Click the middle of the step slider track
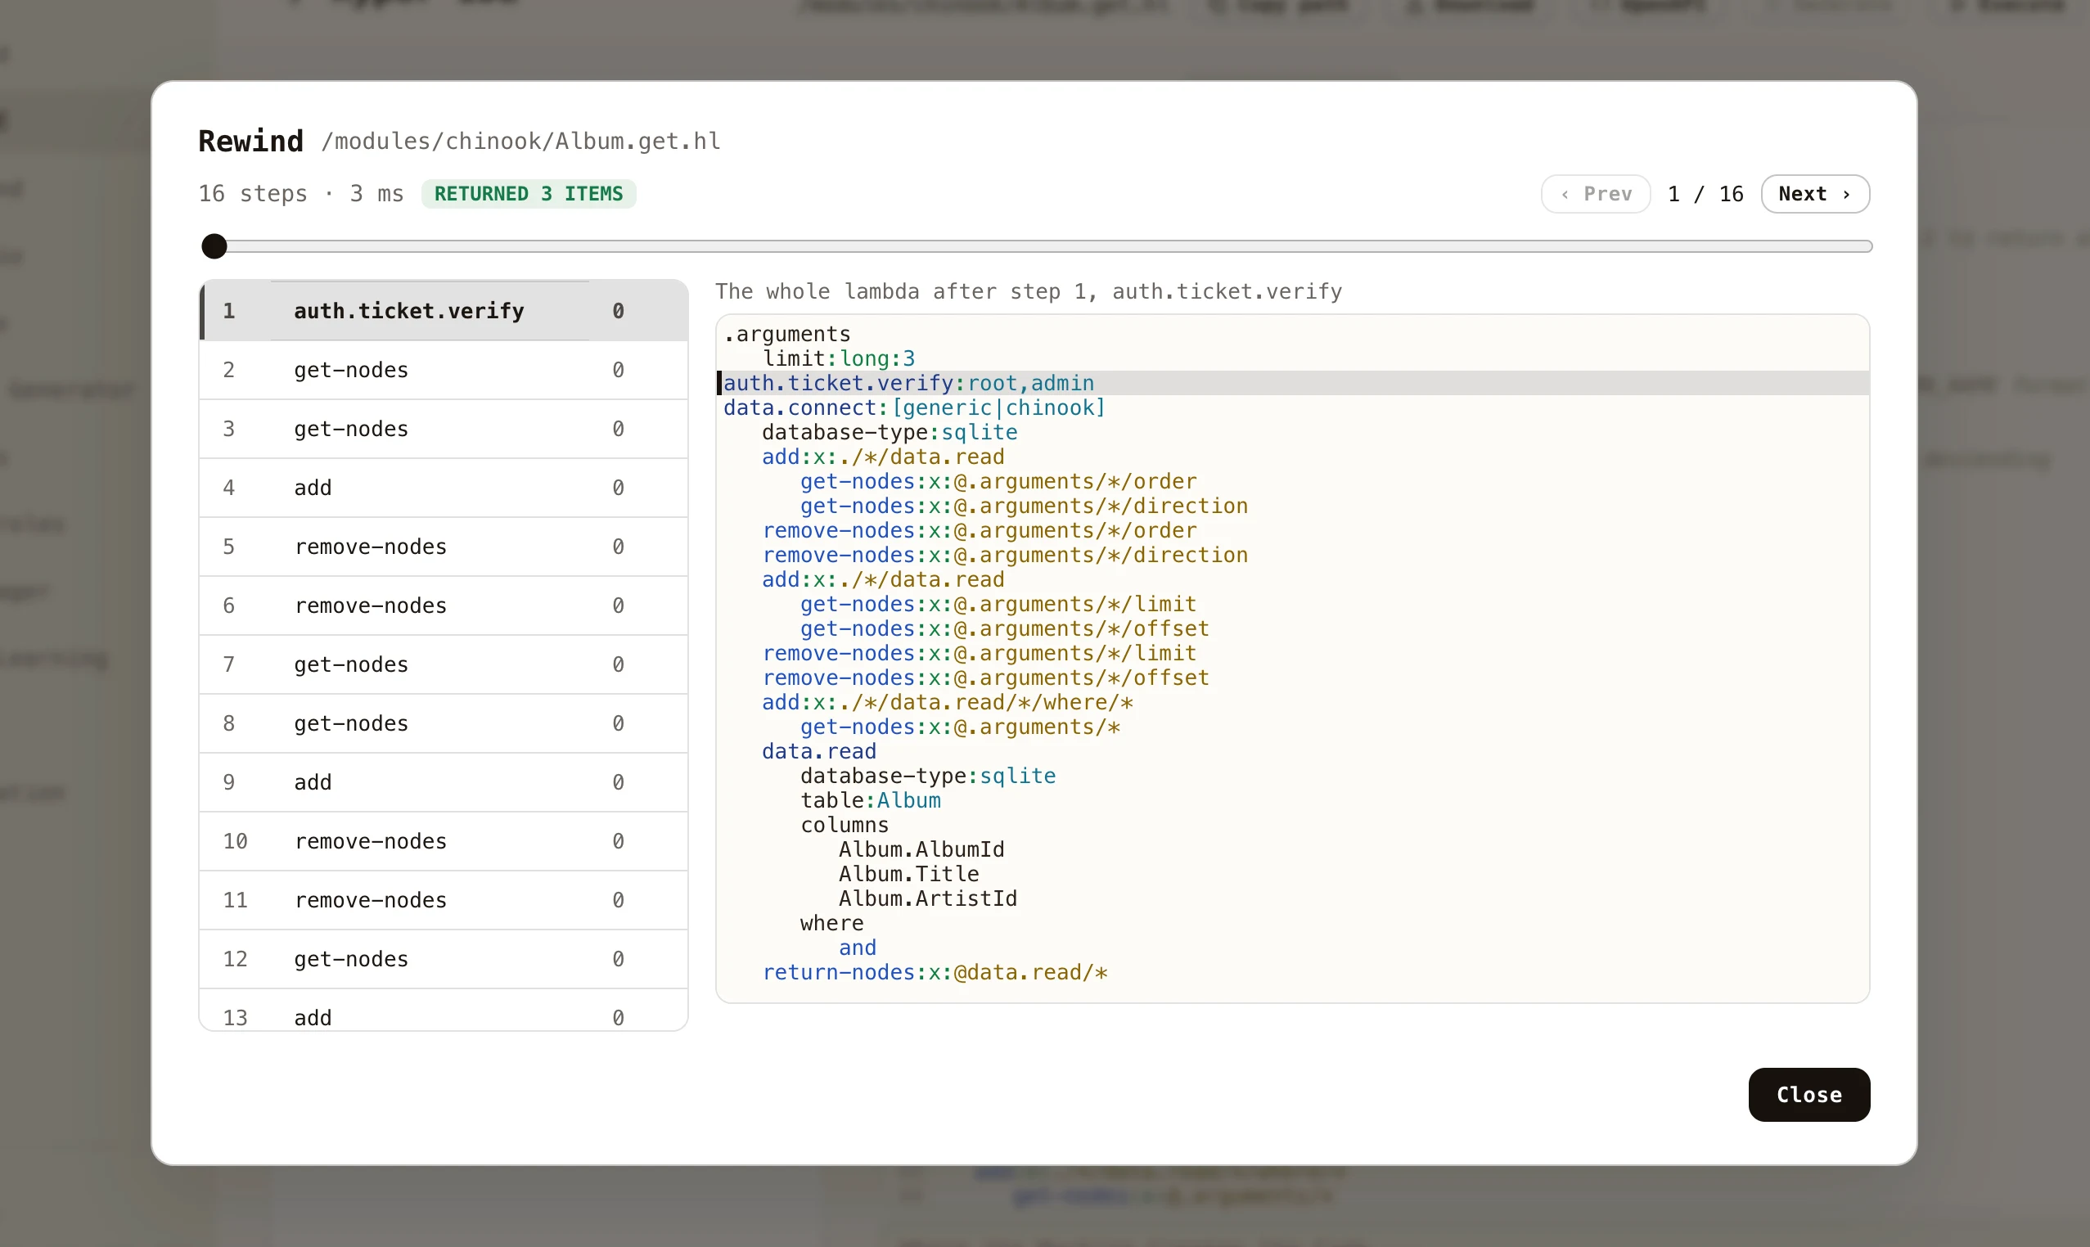The image size is (2090, 1247). click(1037, 246)
